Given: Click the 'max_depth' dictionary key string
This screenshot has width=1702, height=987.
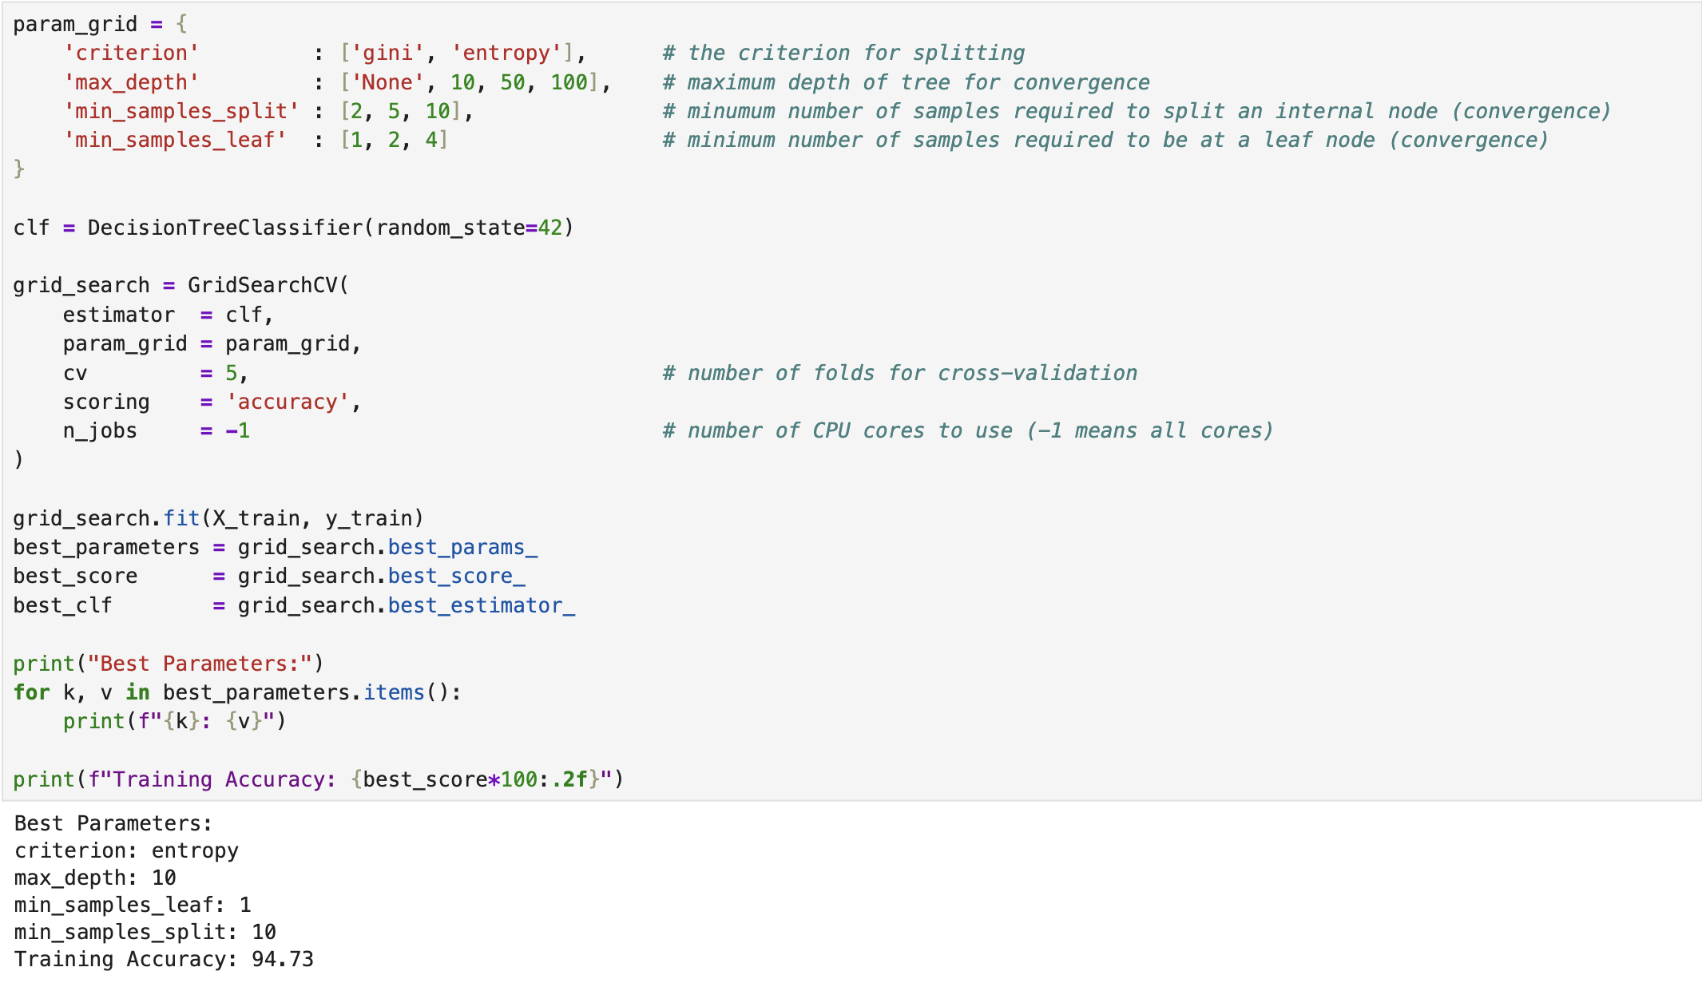Looking at the screenshot, I should point(131,82).
